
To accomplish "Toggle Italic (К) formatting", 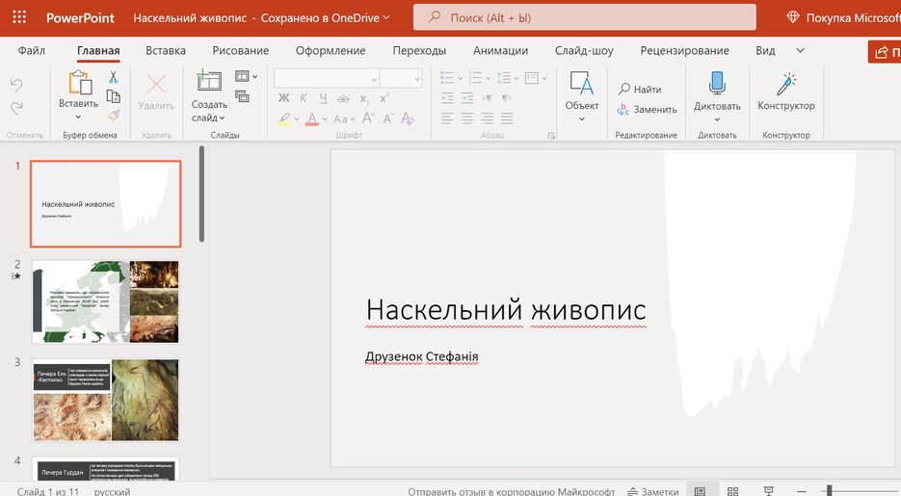I will point(303,98).
